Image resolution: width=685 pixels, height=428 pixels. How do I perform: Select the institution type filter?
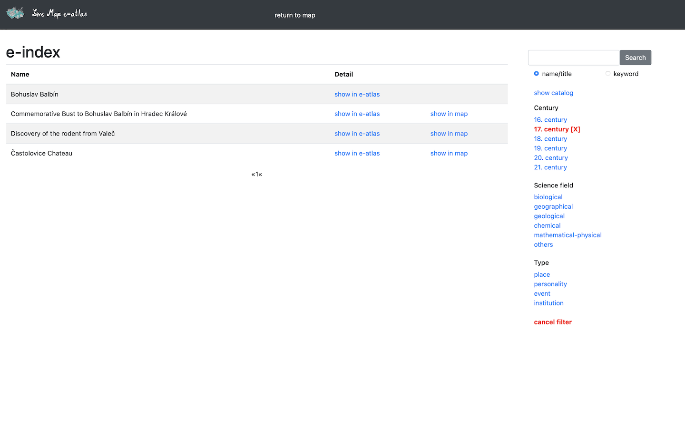pyautogui.click(x=548, y=303)
